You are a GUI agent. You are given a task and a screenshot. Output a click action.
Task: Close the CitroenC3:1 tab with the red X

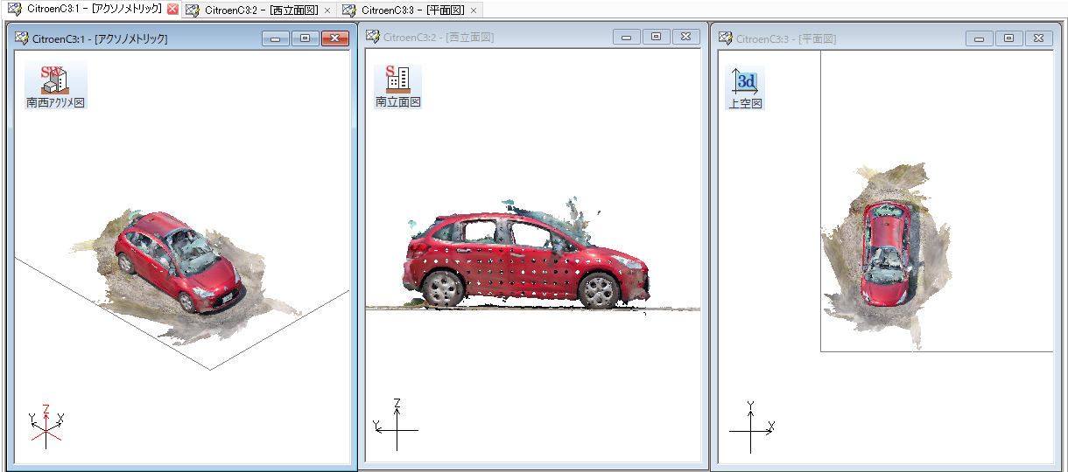[172, 9]
